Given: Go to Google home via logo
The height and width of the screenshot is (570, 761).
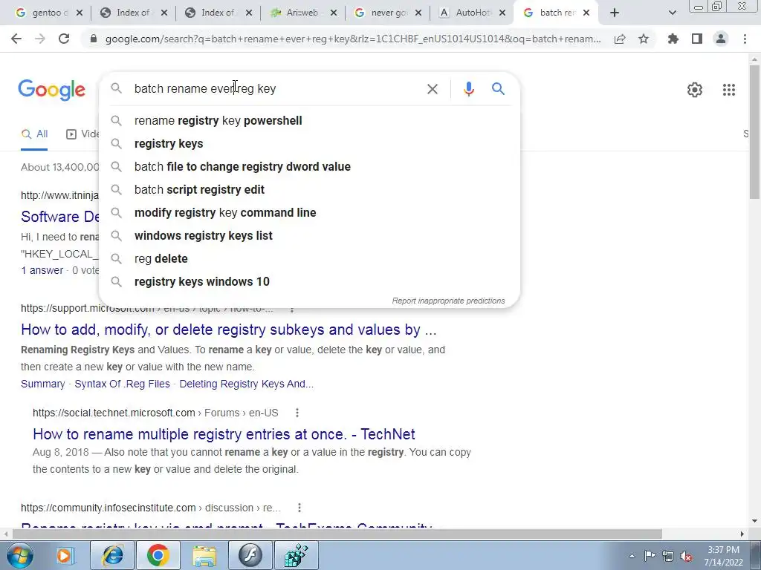Looking at the screenshot, I should click(51, 90).
